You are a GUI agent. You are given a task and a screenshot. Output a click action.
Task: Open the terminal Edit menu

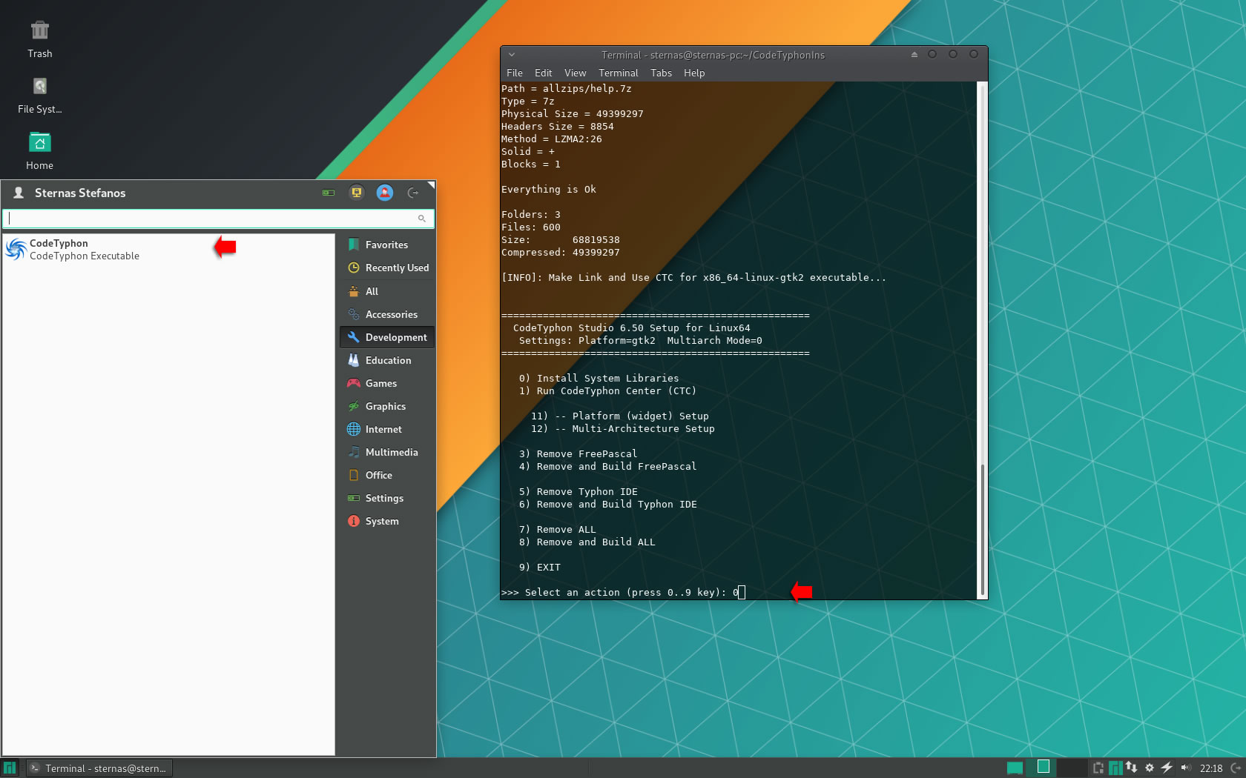point(544,73)
